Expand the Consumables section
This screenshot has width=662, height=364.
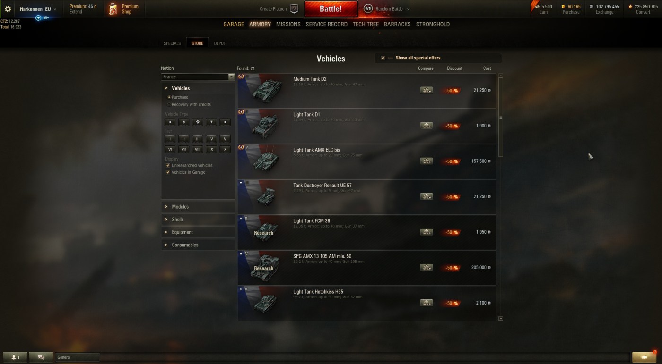[198, 245]
